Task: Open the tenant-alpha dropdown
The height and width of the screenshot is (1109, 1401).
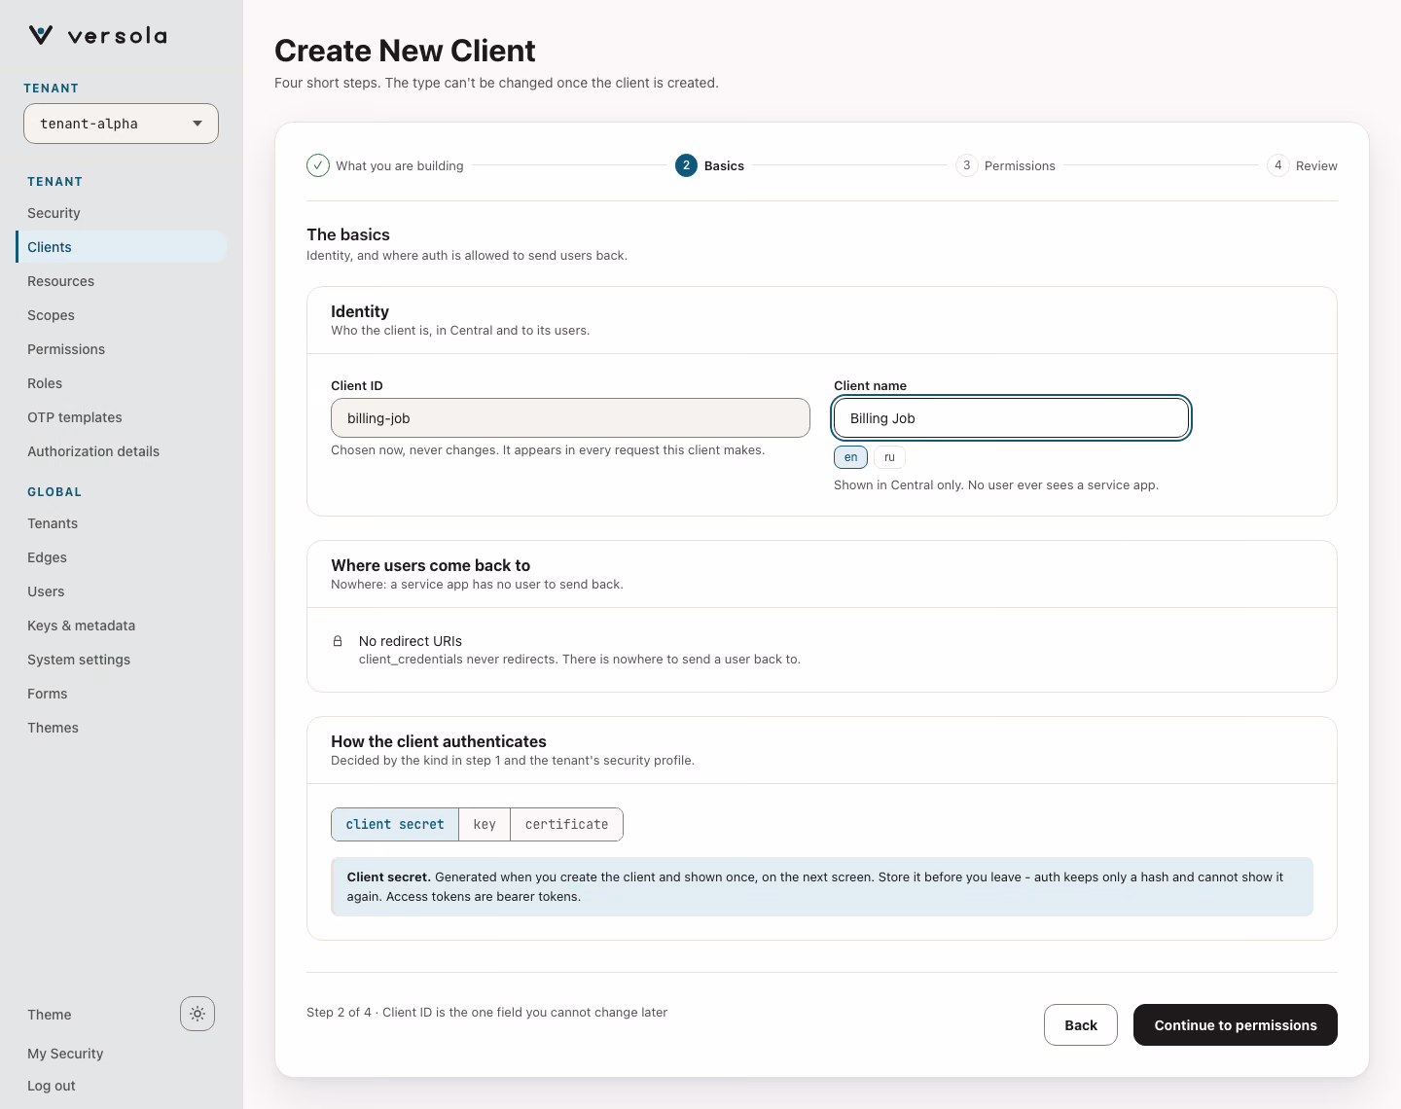Action: pyautogui.click(x=121, y=124)
